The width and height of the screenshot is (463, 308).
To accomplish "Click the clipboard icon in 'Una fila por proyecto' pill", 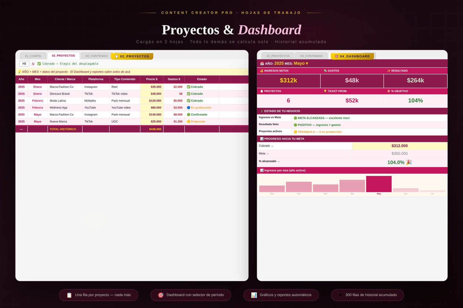I will (x=69, y=295).
